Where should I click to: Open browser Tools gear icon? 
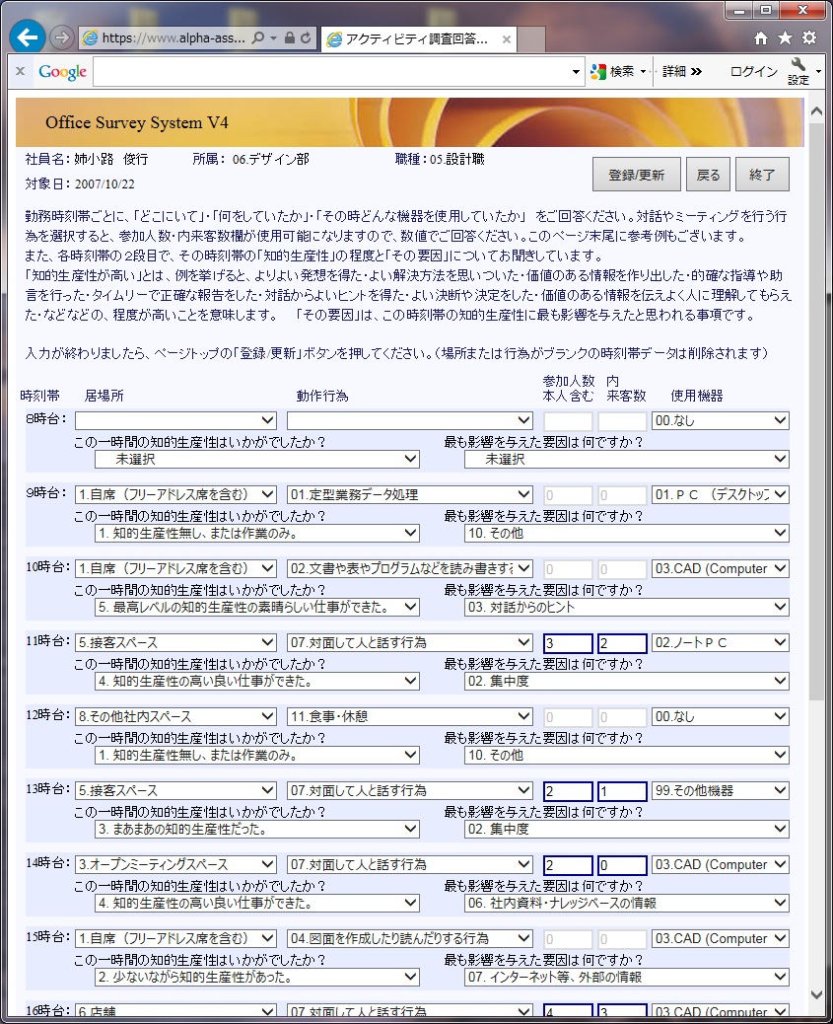tap(809, 37)
